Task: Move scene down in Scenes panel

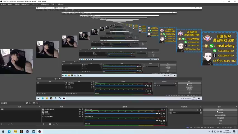Action: pyautogui.click(x=12, y=124)
